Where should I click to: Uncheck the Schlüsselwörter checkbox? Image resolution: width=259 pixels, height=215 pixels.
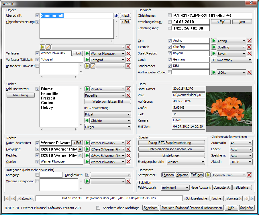click(x=37, y=89)
